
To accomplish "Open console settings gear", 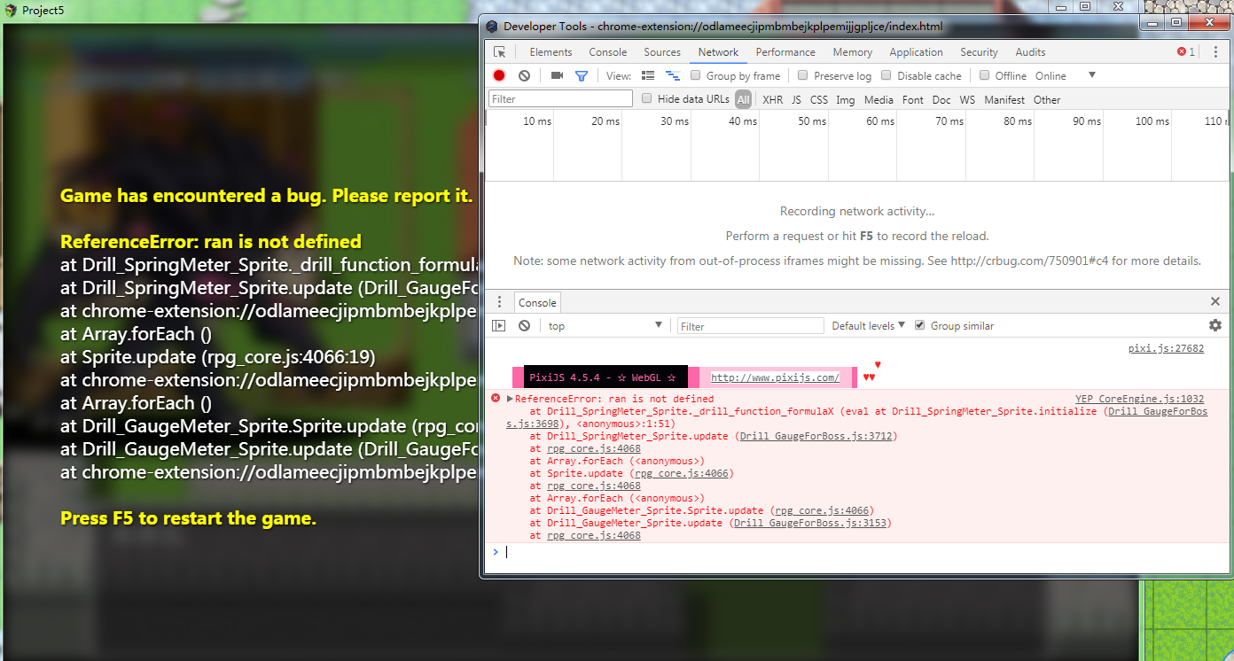I will point(1215,326).
